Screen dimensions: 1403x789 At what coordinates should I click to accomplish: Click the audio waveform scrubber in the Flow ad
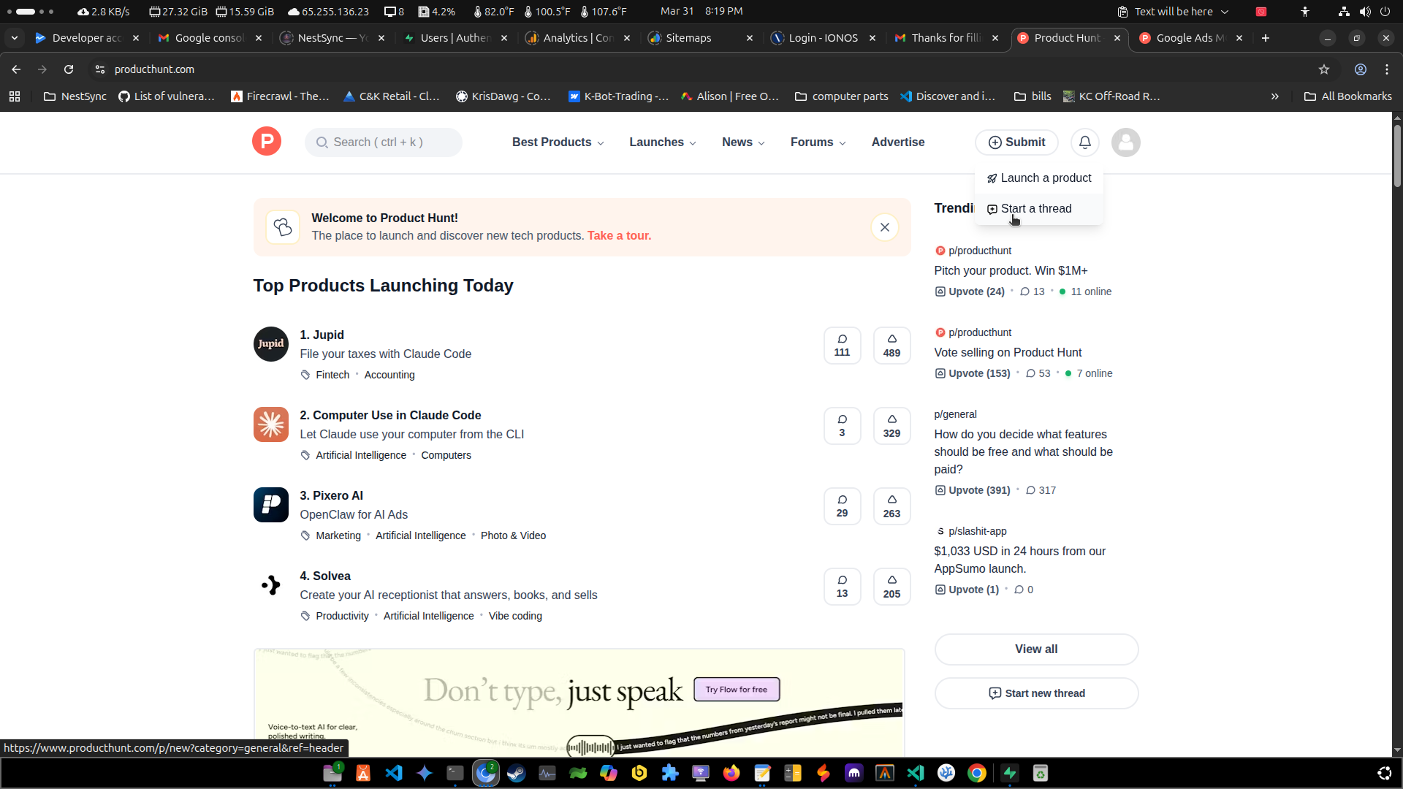(x=590, y=746)
